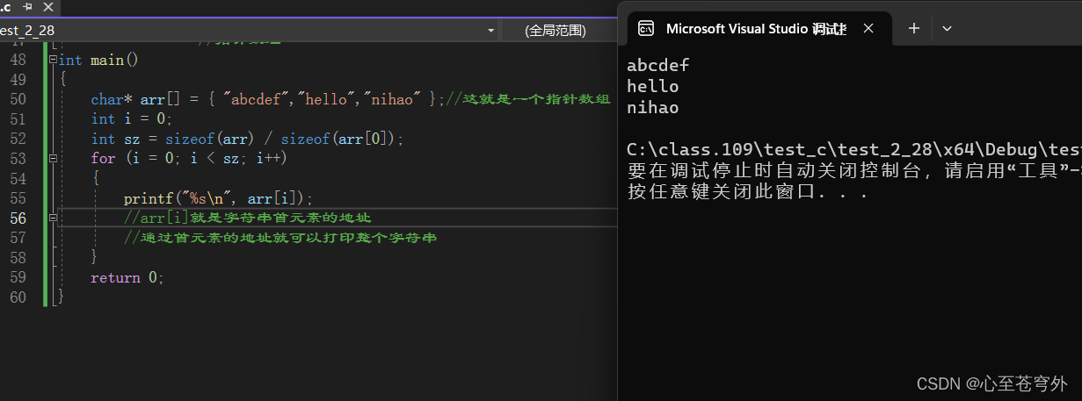Pin the .c editor tab
The image size is (1082, 401).
[28, 7]
